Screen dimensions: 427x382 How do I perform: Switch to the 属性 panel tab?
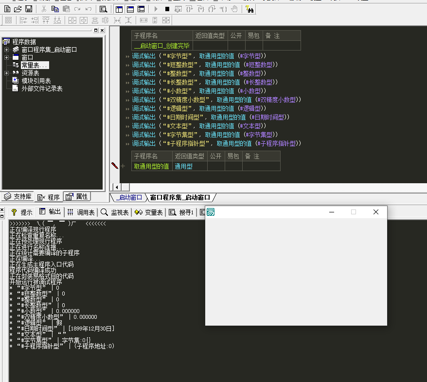point(77,196)
